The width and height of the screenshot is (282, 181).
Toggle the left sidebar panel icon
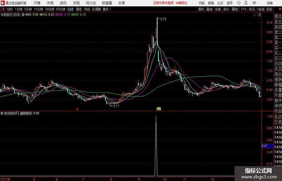click(x=2, y=9)
